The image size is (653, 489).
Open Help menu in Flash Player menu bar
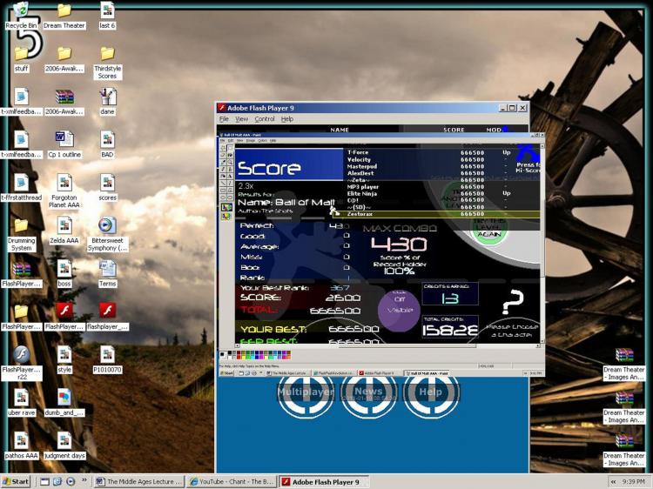pos(287,119)
